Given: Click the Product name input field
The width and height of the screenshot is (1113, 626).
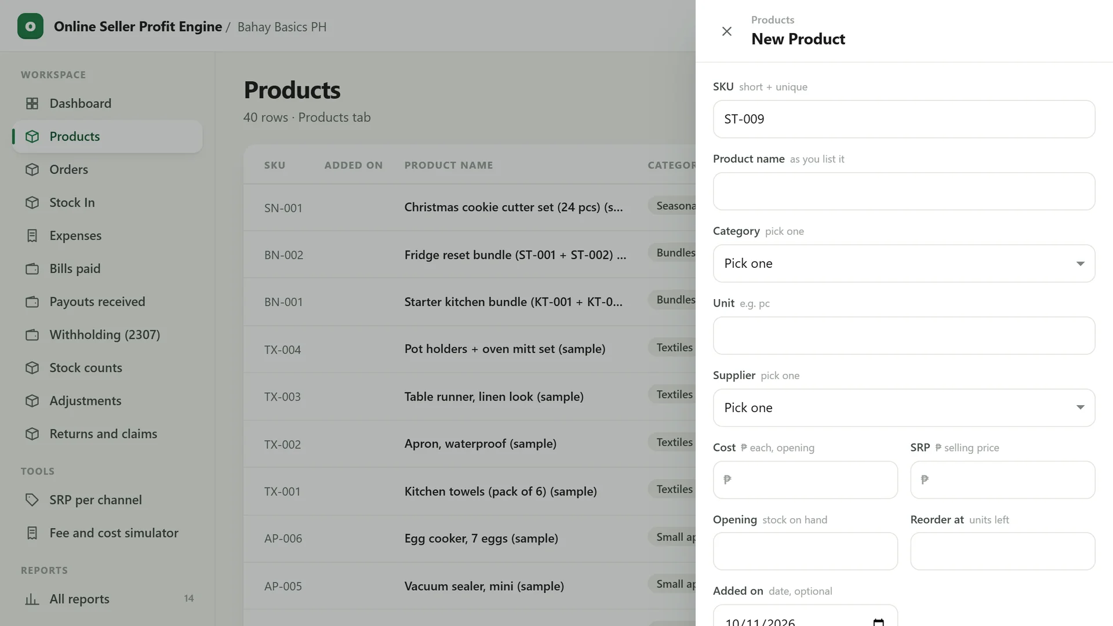Looking at the screenshot, I should pyautogui.click(x=904, y=191).
